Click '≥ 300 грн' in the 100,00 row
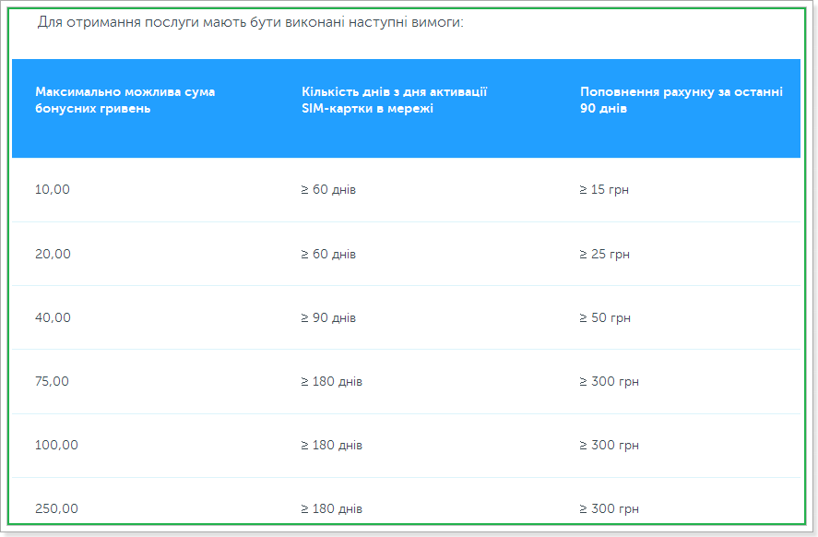The height and width of the screenshot is (537, 818). 610,445
